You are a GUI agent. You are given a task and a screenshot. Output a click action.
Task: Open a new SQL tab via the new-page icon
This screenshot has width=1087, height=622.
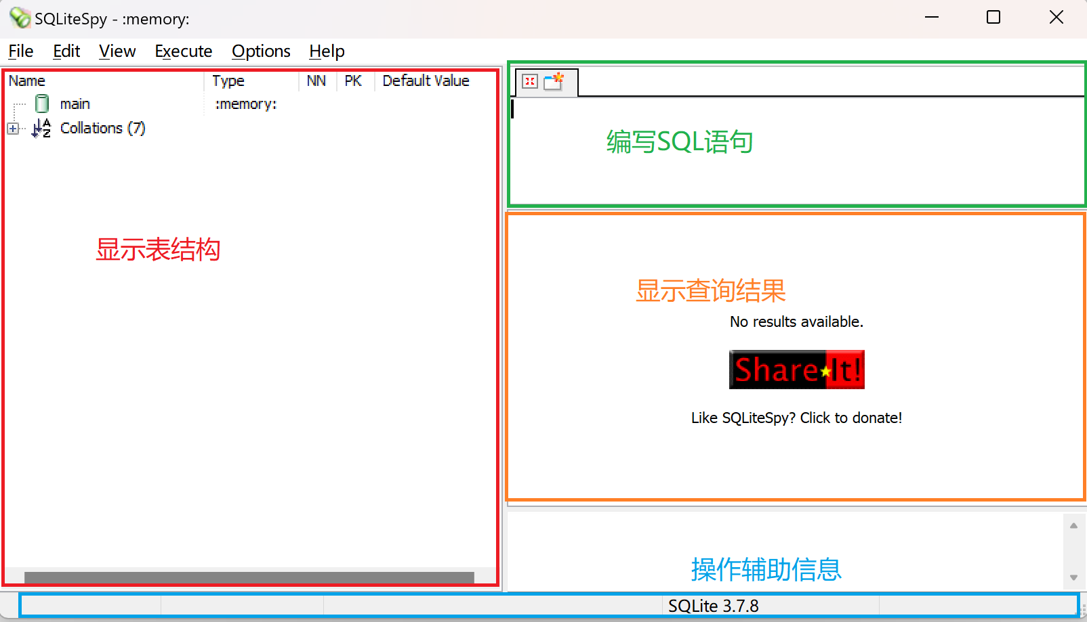[553, 81]
